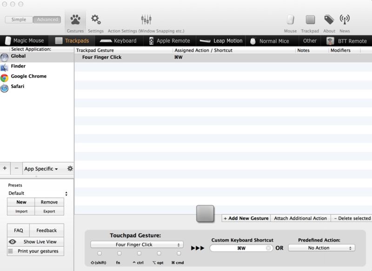Click the Assigned Action / Shortcut column header
This screenshot has width=372, height=271.
[x=234, y=50]
